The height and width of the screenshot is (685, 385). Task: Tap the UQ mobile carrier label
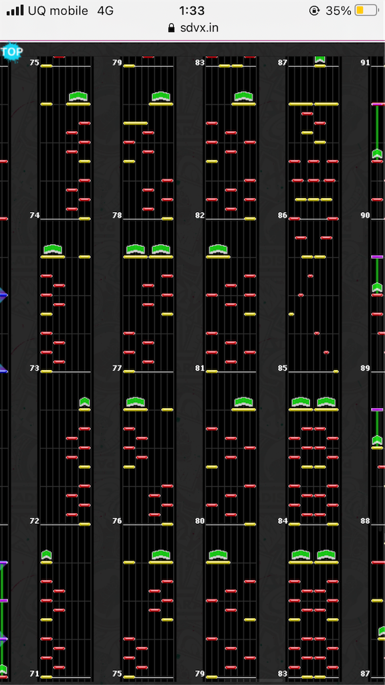pos(58,11)
